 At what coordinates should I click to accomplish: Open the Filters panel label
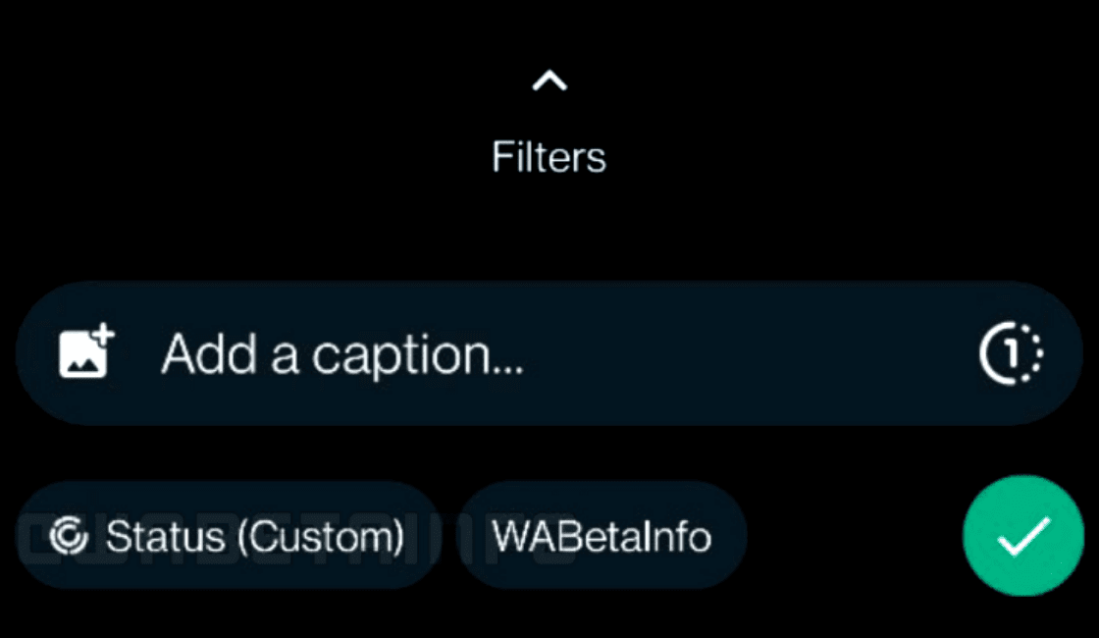(x=549, y=157)
